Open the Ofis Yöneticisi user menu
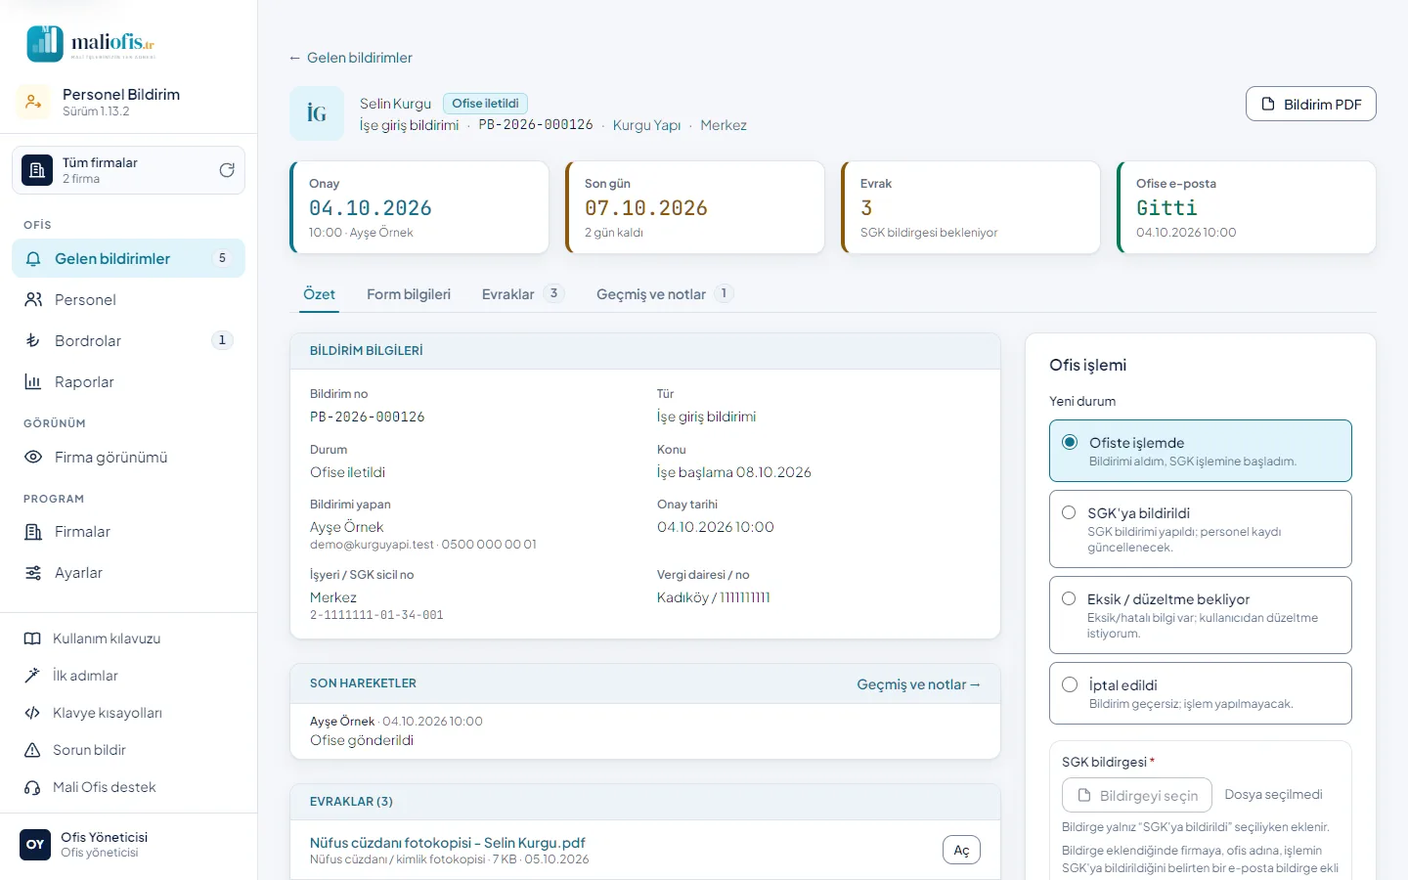1408x880 pixels. (128, 845)
